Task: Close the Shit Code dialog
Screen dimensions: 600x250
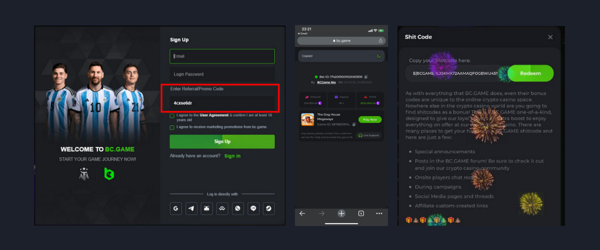Action: click(550, 37)
